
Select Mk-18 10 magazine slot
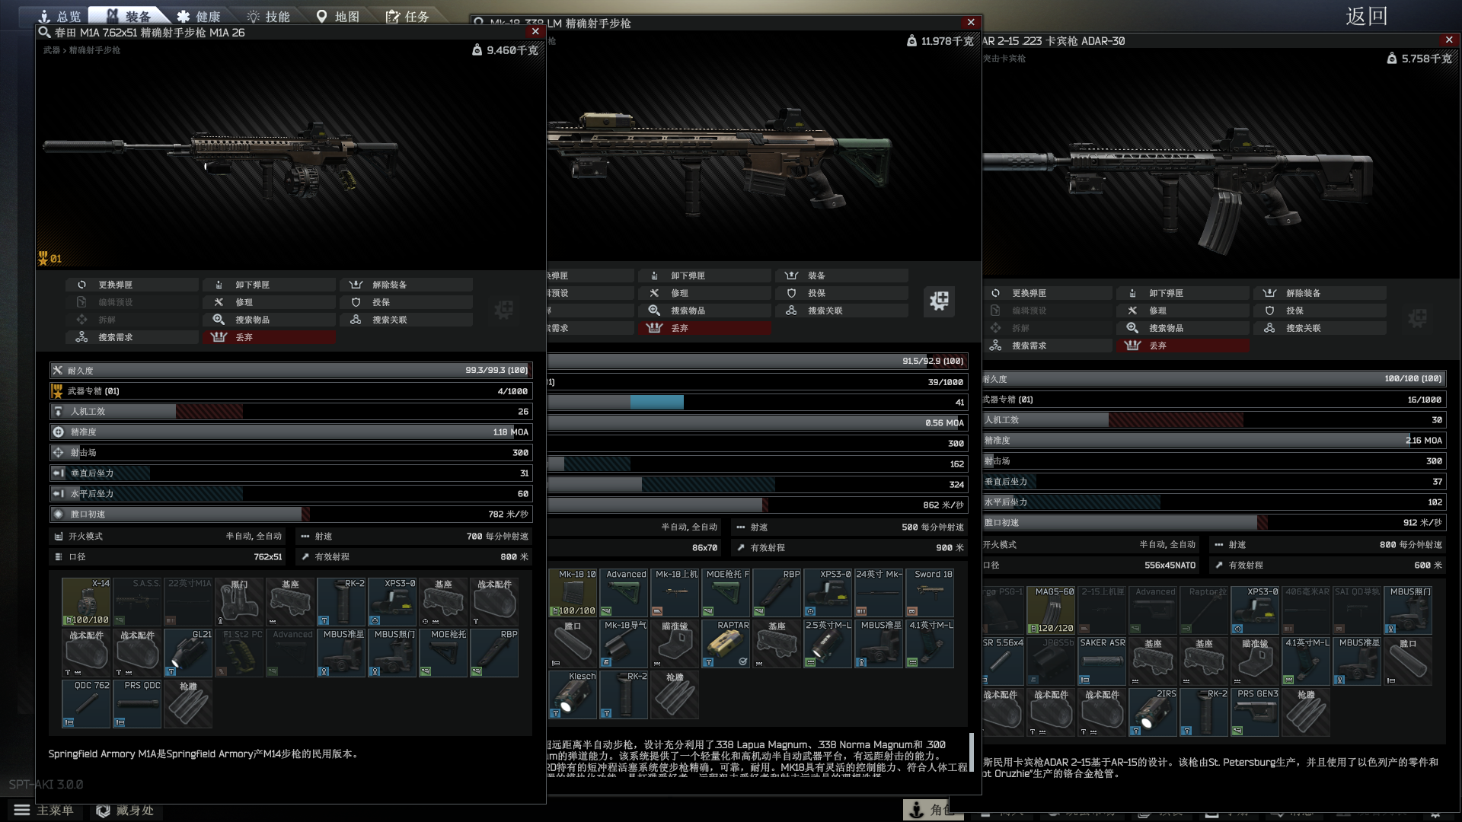[x=573, y=593]
